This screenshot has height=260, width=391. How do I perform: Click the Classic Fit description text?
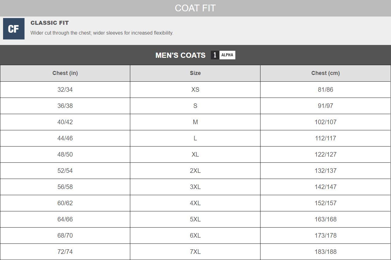[102, 33]
